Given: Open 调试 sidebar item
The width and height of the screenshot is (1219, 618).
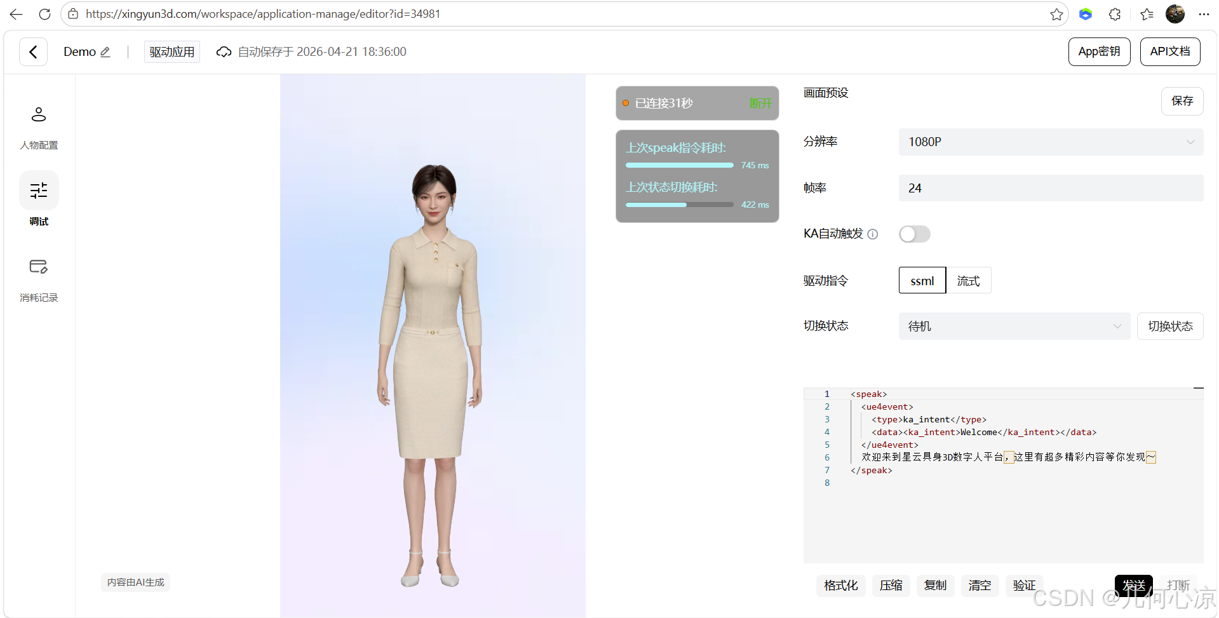Looking at the screenshot, I should coord(39,199).
